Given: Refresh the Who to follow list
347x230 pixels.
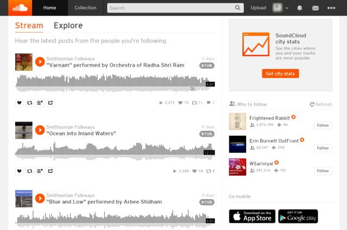Looking at the screenshot, I should (321, 104).
